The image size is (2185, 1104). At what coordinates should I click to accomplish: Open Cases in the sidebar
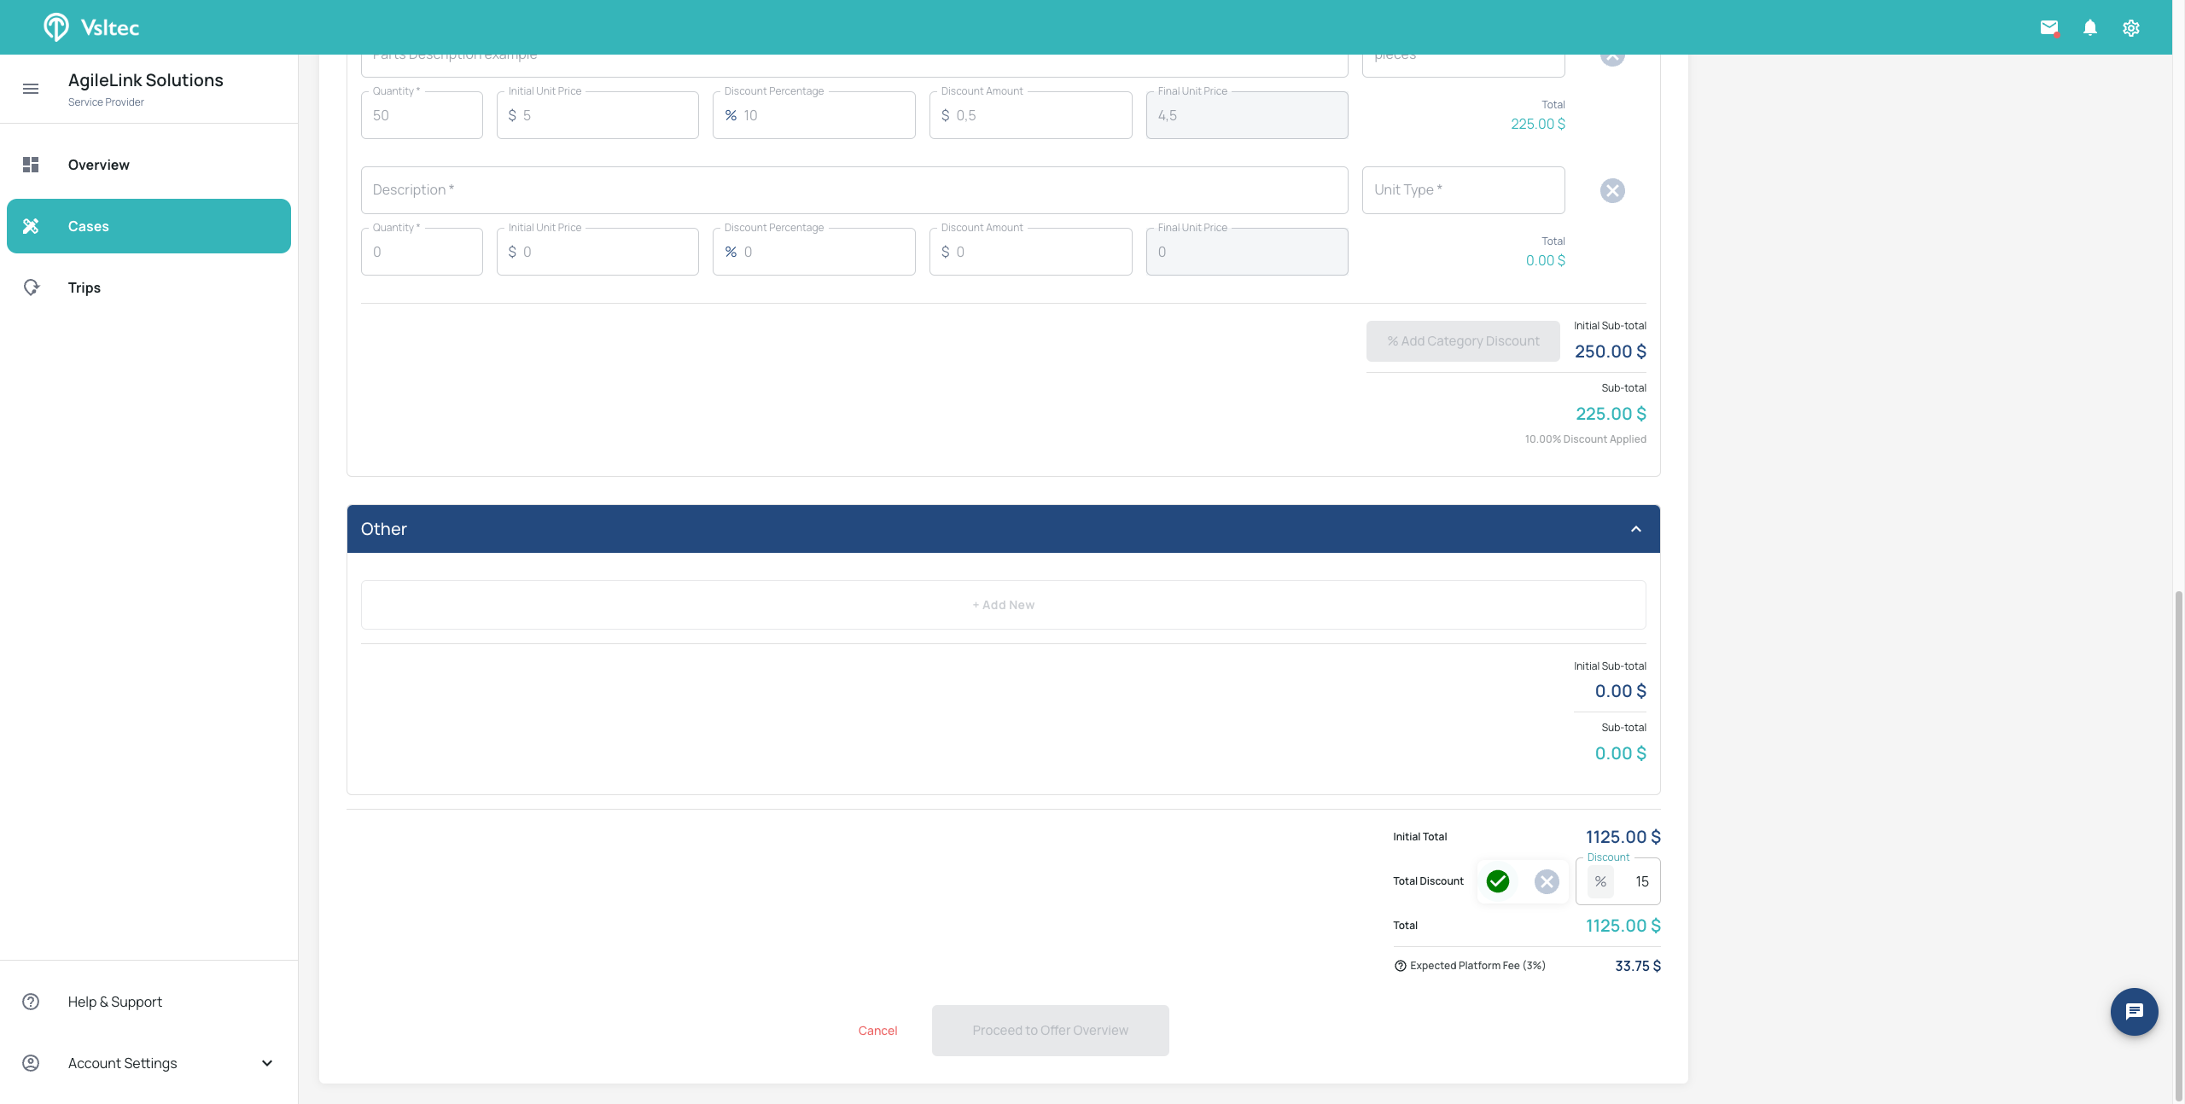[149, 226]
